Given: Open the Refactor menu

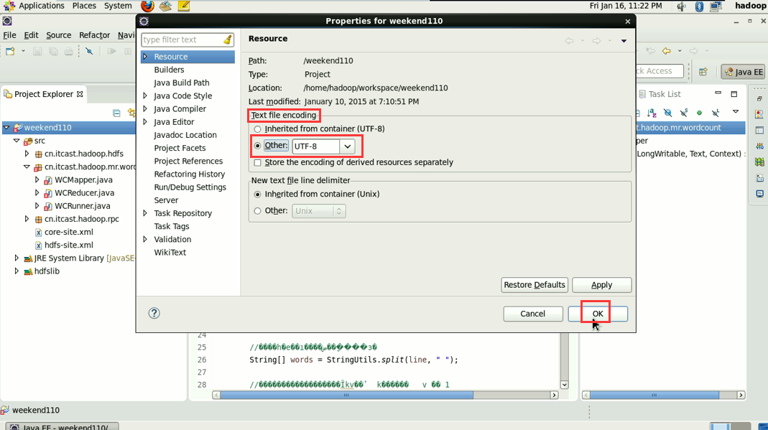Looking at the screenshot, I should (95, 35).
